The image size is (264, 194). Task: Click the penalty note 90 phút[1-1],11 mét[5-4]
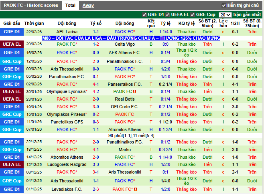(x=131, y=135)
